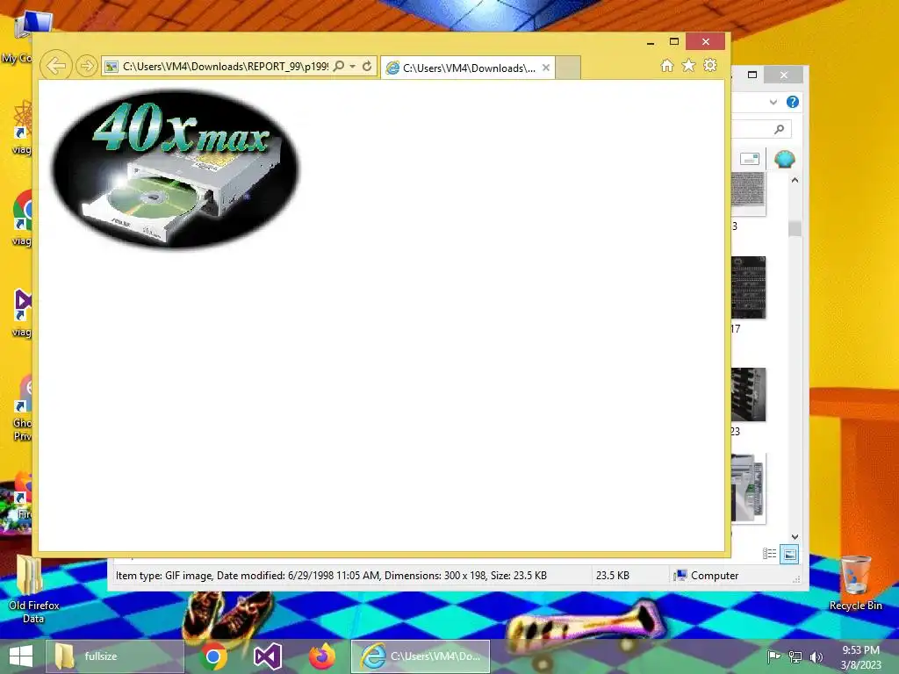
Task: Open Favorites star icon
Action: click(x=688, y=65)
